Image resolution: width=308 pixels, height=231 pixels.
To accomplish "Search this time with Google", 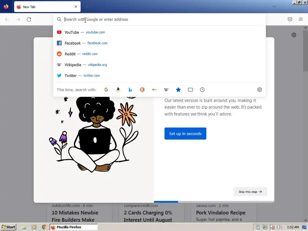I will (x=106, y=90).
